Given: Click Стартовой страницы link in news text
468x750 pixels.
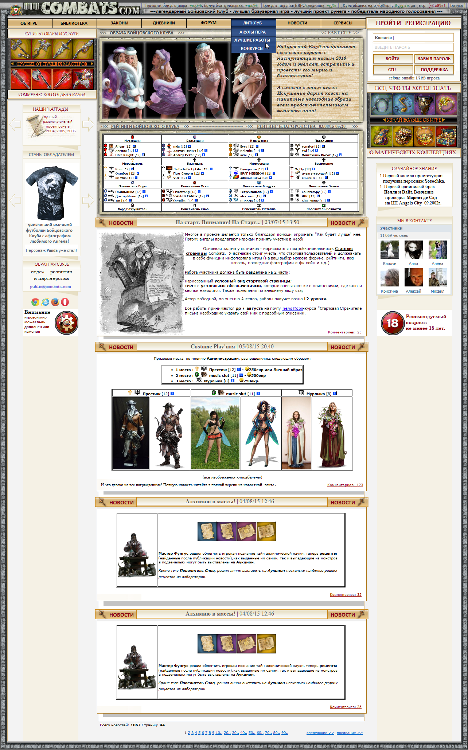Looking at the screenshot, I should 270,251.
